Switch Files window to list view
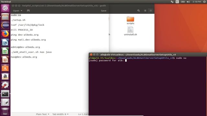This screenshot has width=207, height=116. tap(145, 11)
